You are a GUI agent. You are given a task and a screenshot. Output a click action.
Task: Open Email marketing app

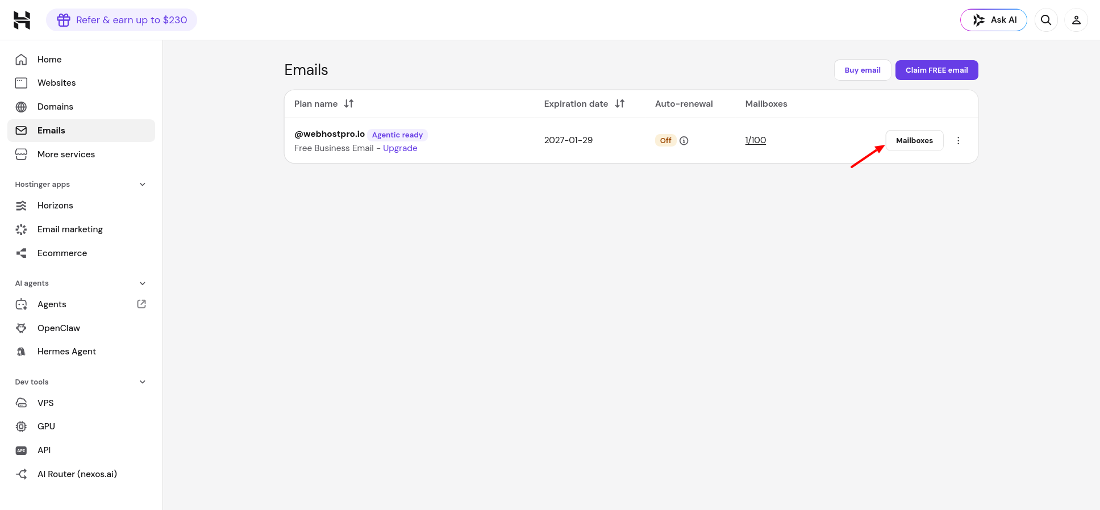pyautogui.click(x=81, y=229)
